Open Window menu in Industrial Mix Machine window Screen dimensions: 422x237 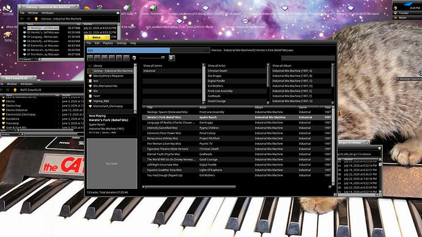point(33,13)
